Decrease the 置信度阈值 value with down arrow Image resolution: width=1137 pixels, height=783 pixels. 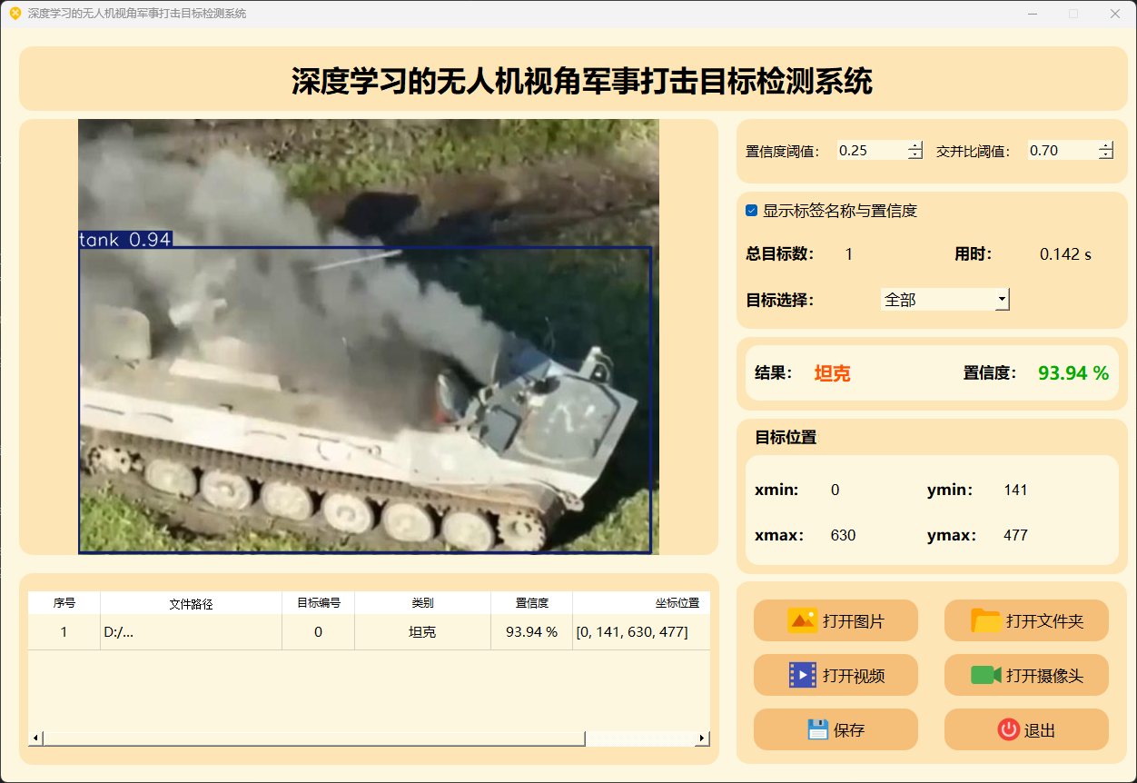915,155
